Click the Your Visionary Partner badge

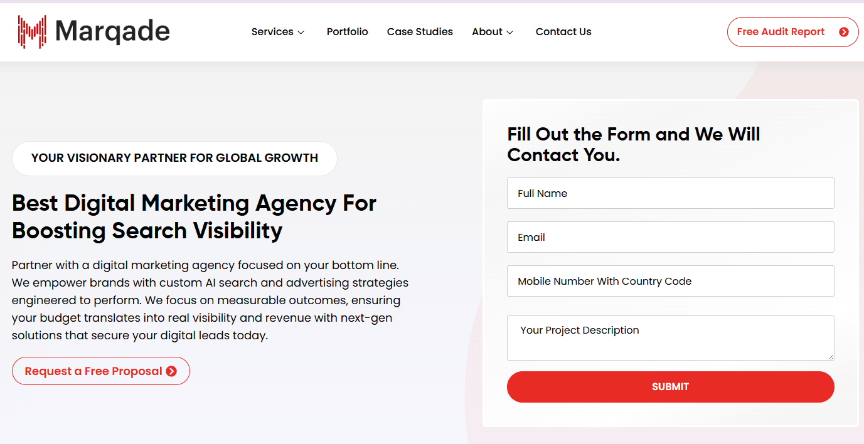174,158
